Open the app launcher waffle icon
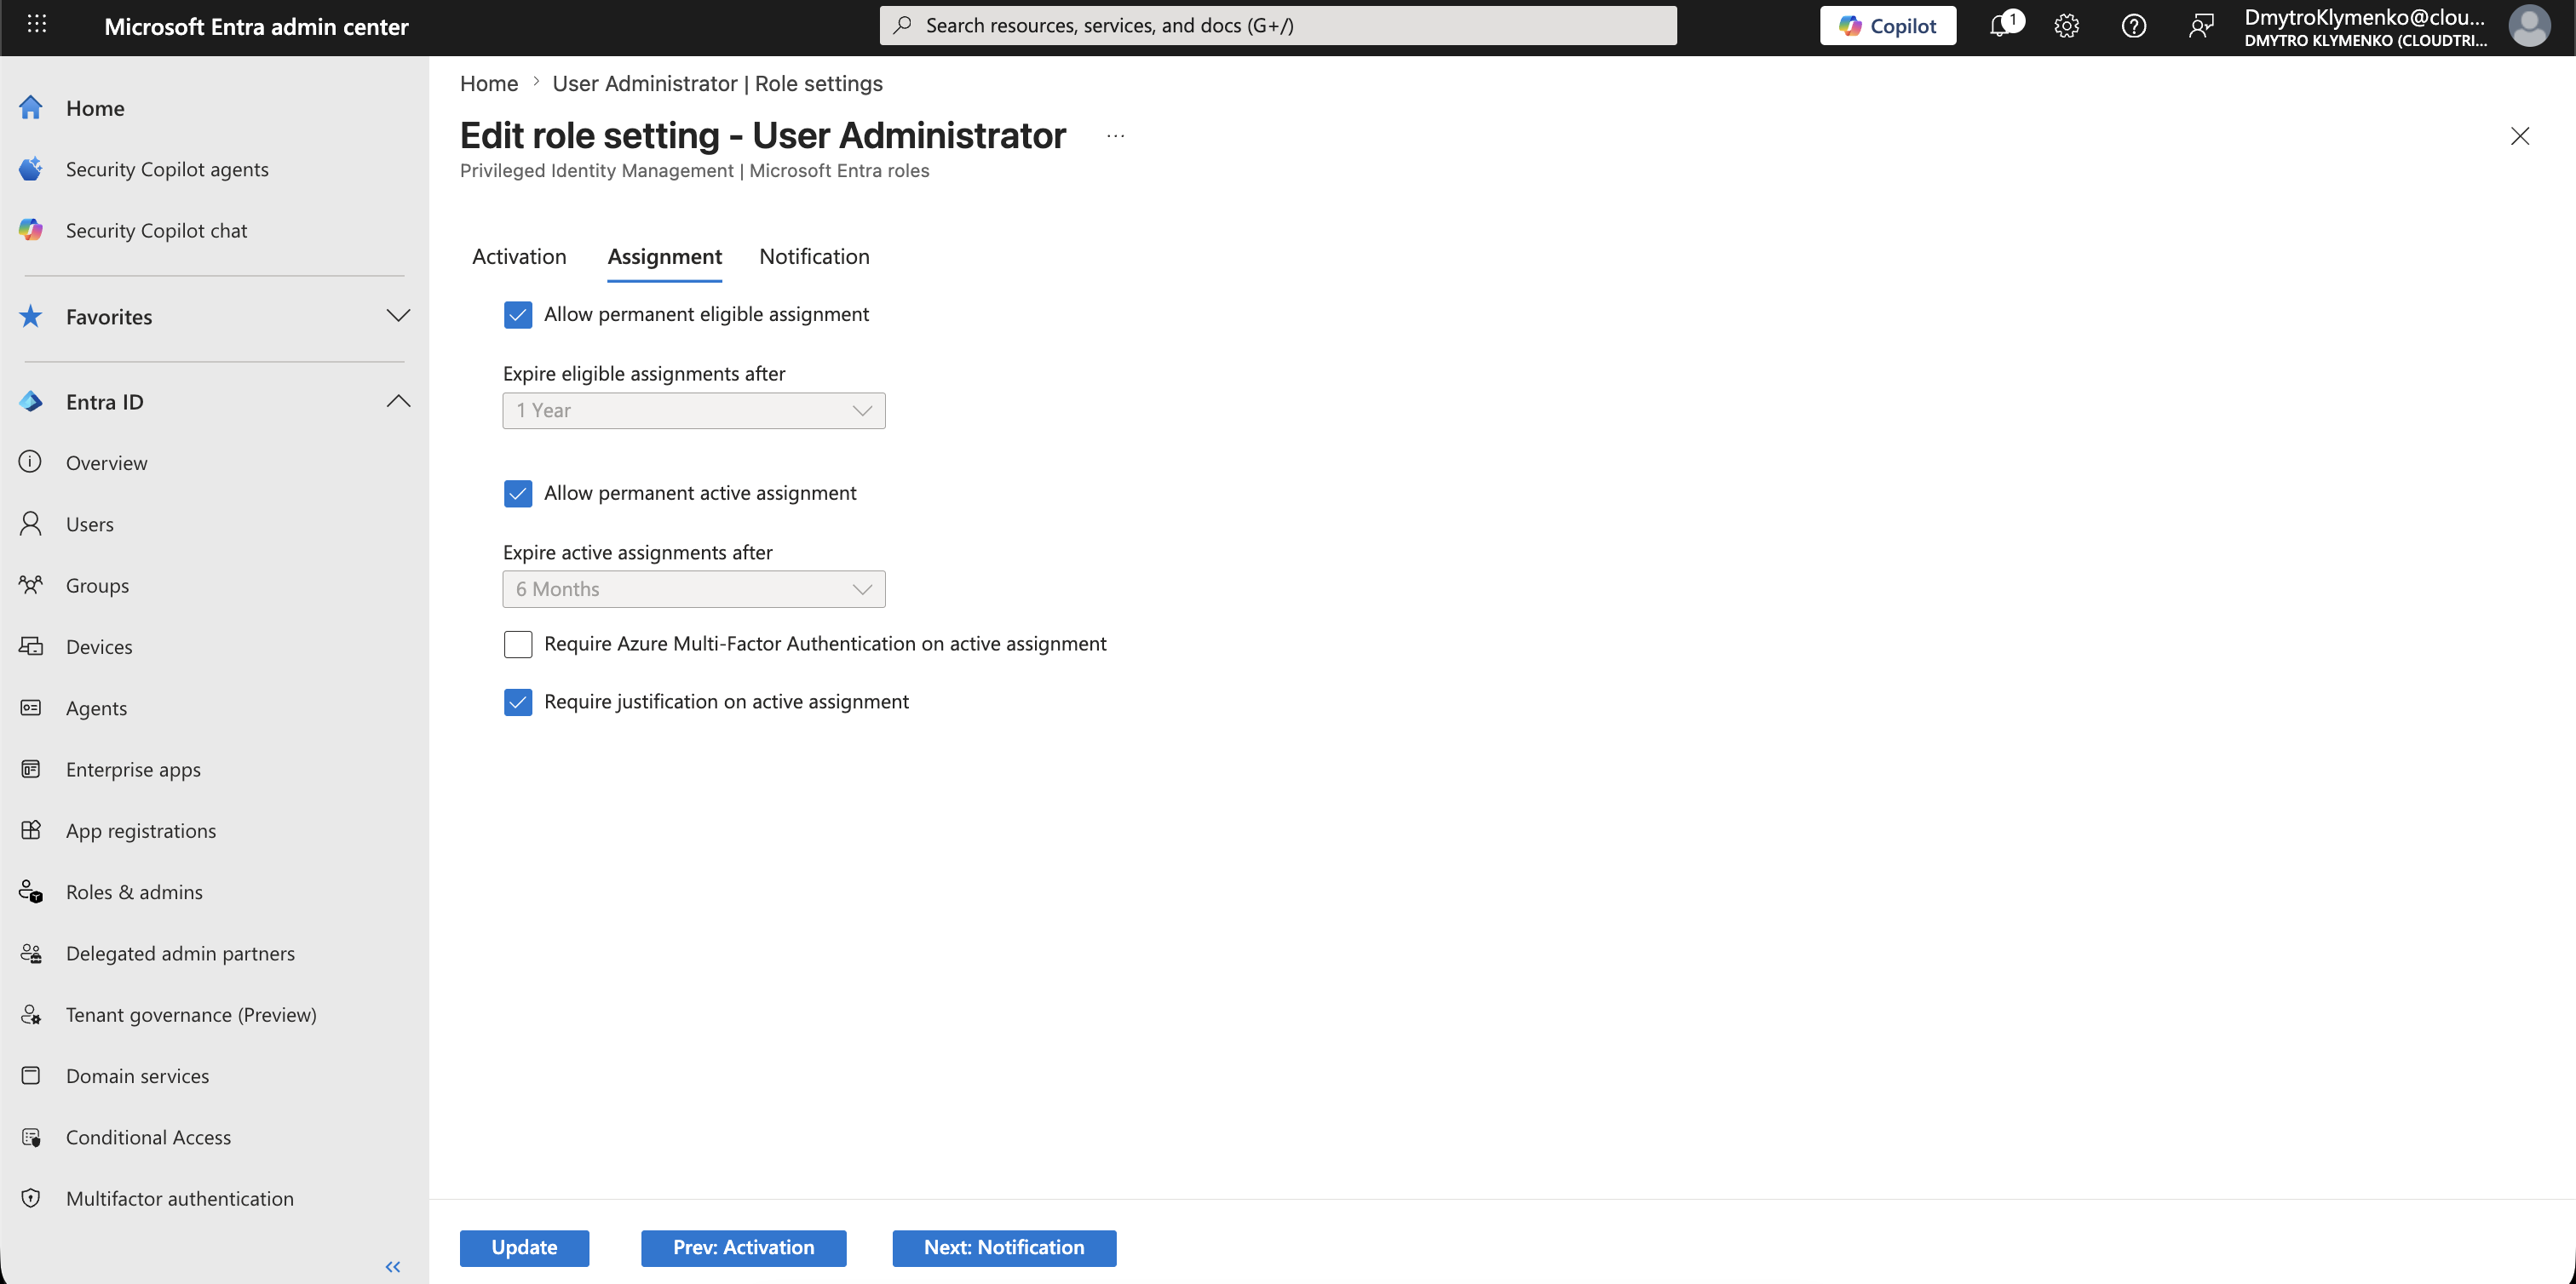2576x1284 pixels. [x=37, y=25]
